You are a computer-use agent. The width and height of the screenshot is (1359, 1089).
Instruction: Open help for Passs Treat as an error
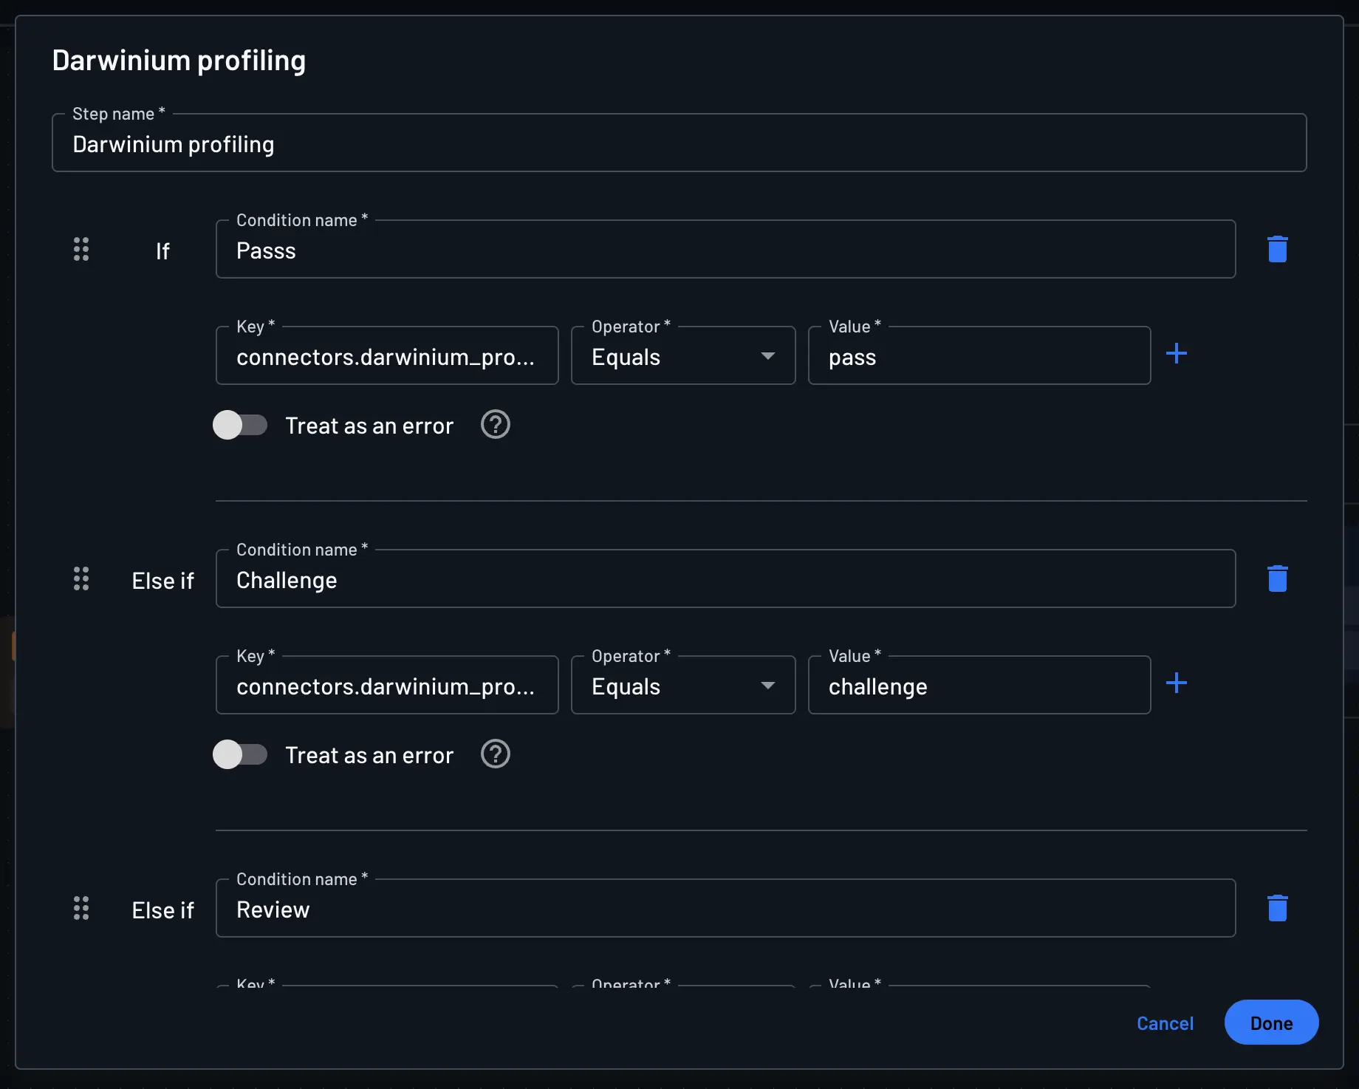point(495,426)
